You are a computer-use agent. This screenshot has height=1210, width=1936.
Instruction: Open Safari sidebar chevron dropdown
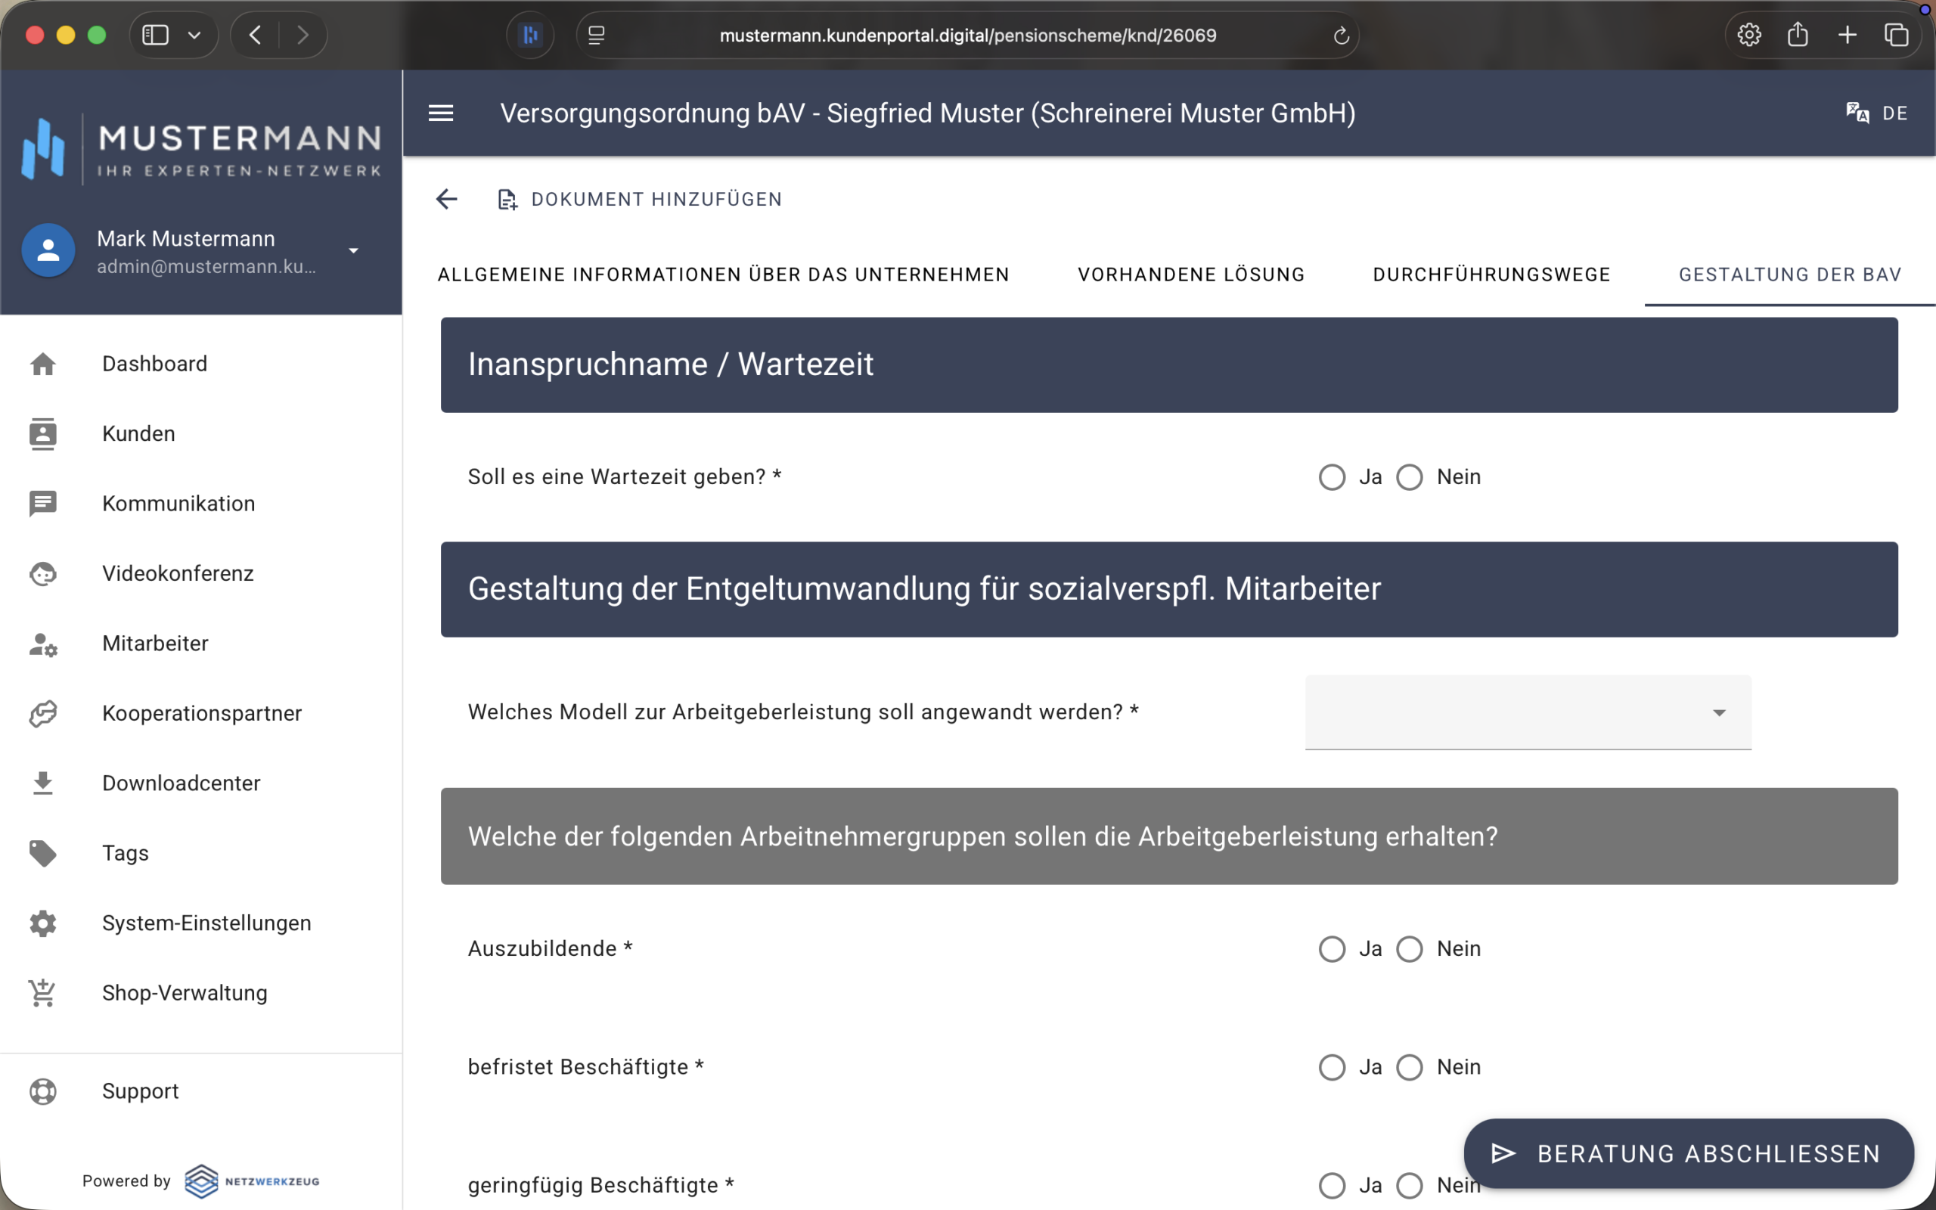pyautogui.click(x=194, y=36)
